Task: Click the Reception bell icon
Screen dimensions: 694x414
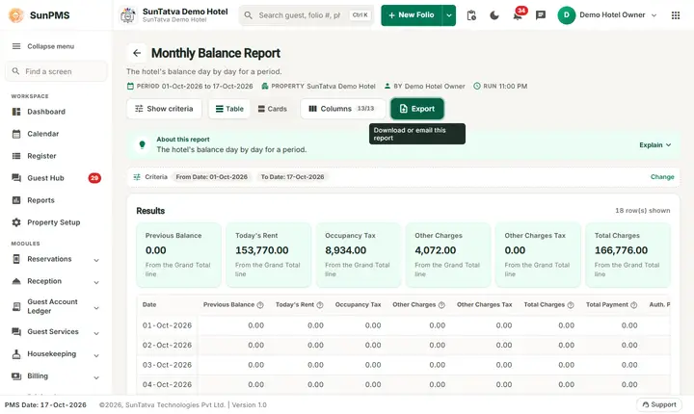Action: (16, 281)
